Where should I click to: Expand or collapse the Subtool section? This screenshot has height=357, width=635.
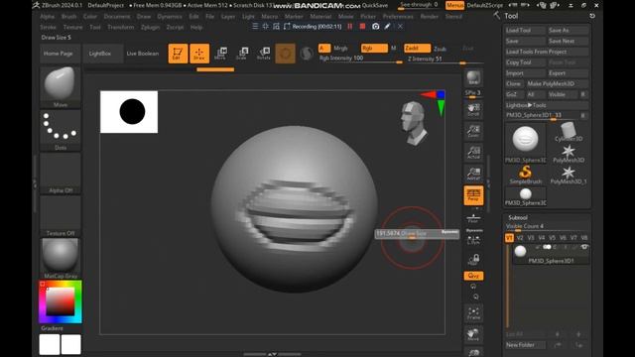coord(518,217)
